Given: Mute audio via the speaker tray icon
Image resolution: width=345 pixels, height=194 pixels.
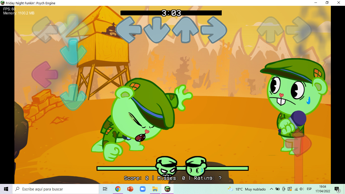Looking at the screenshot, I should pos(302,189).
